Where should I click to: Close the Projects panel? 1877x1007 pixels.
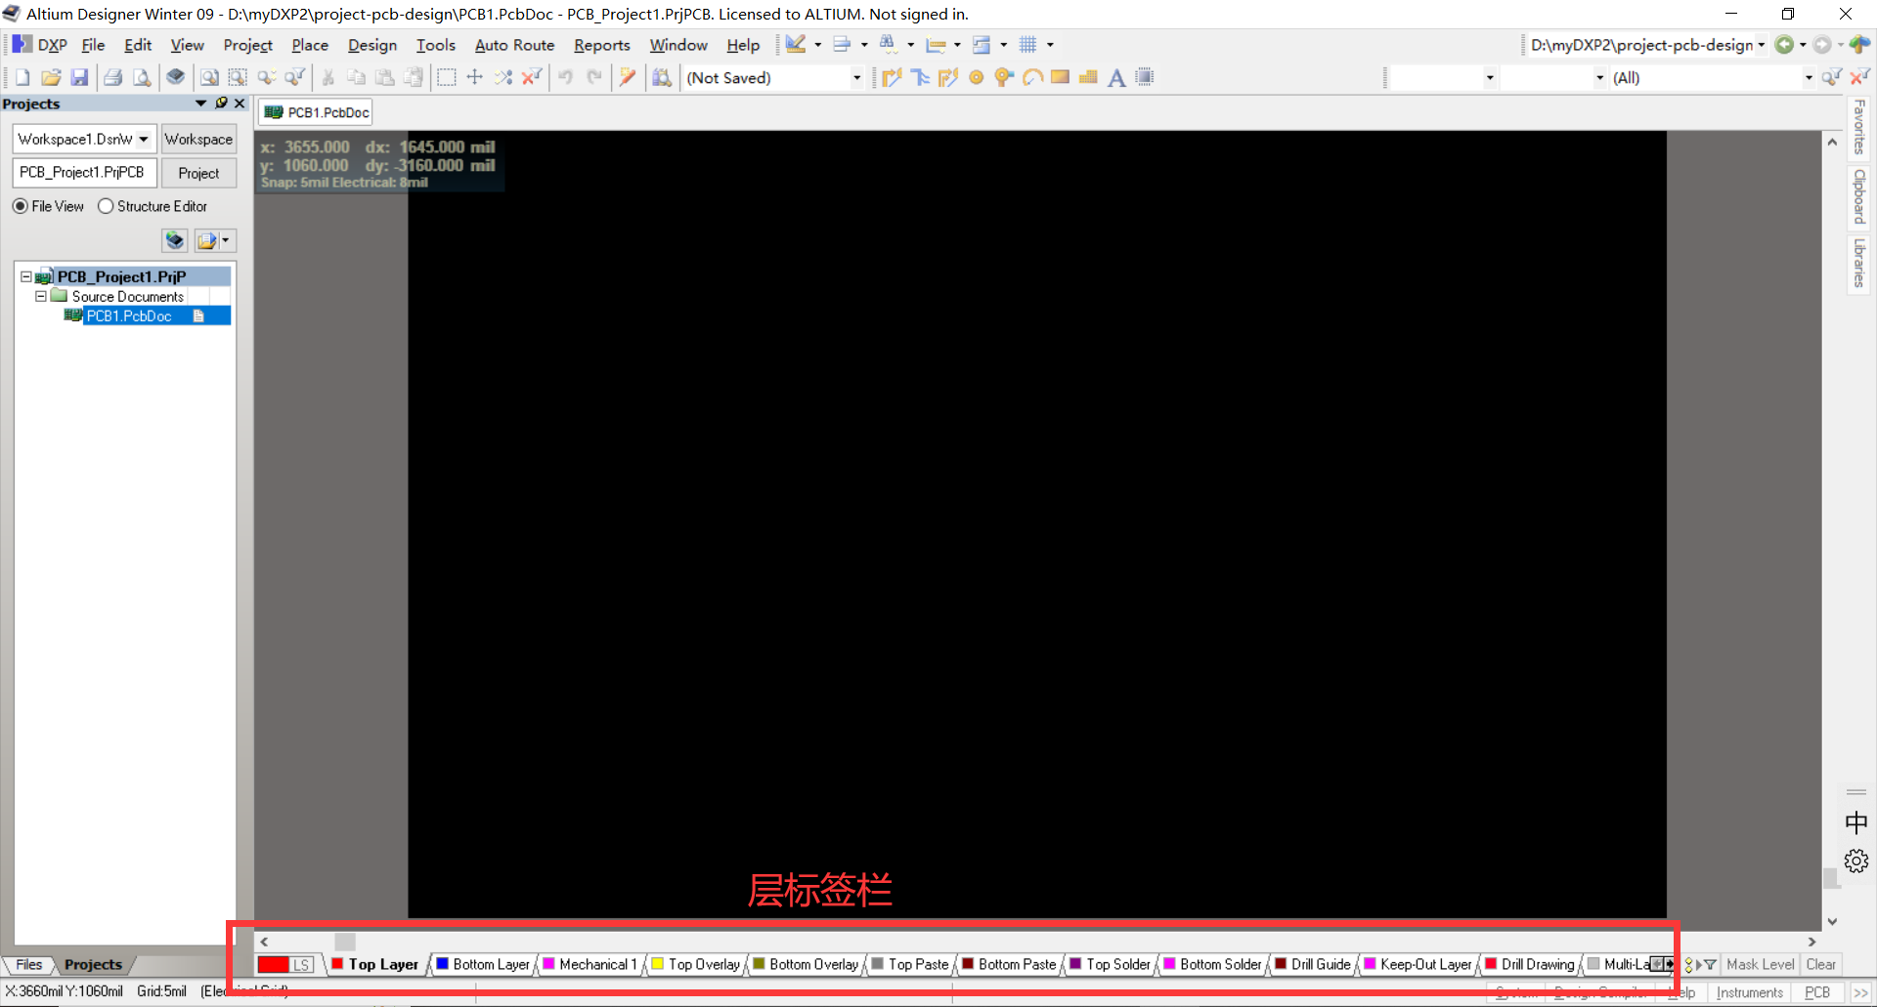pos(240,104)
